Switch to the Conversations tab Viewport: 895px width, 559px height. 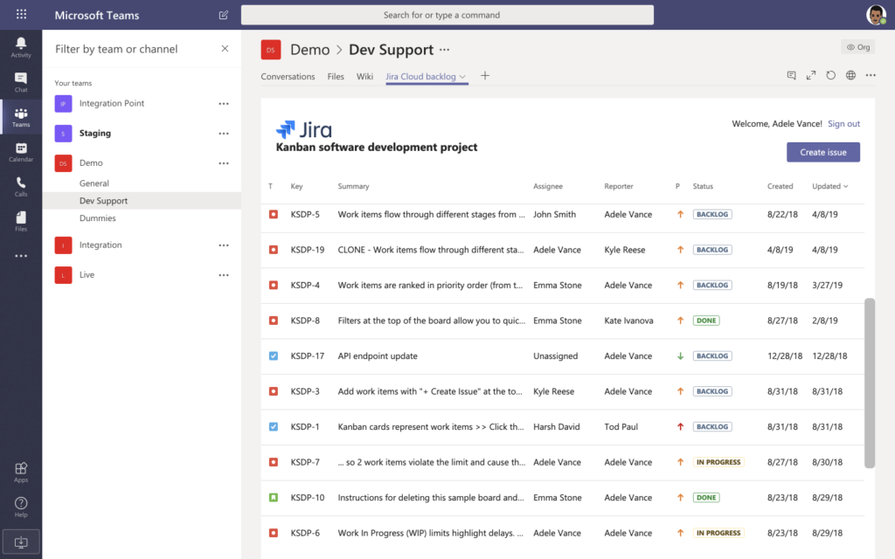pyautogui.click(x=288, y=77)
